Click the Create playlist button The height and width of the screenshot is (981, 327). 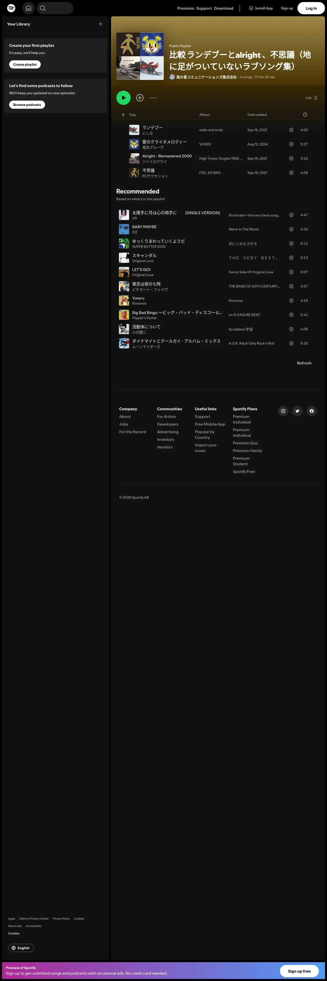tap(25, 64)
